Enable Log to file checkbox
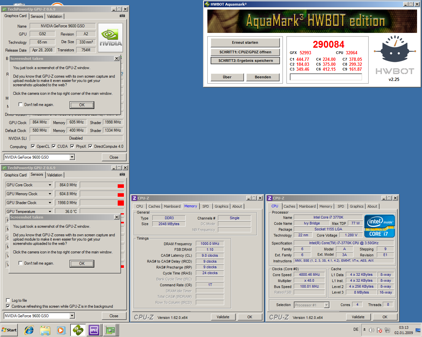422x337 pixels. (x=8, y=300)
